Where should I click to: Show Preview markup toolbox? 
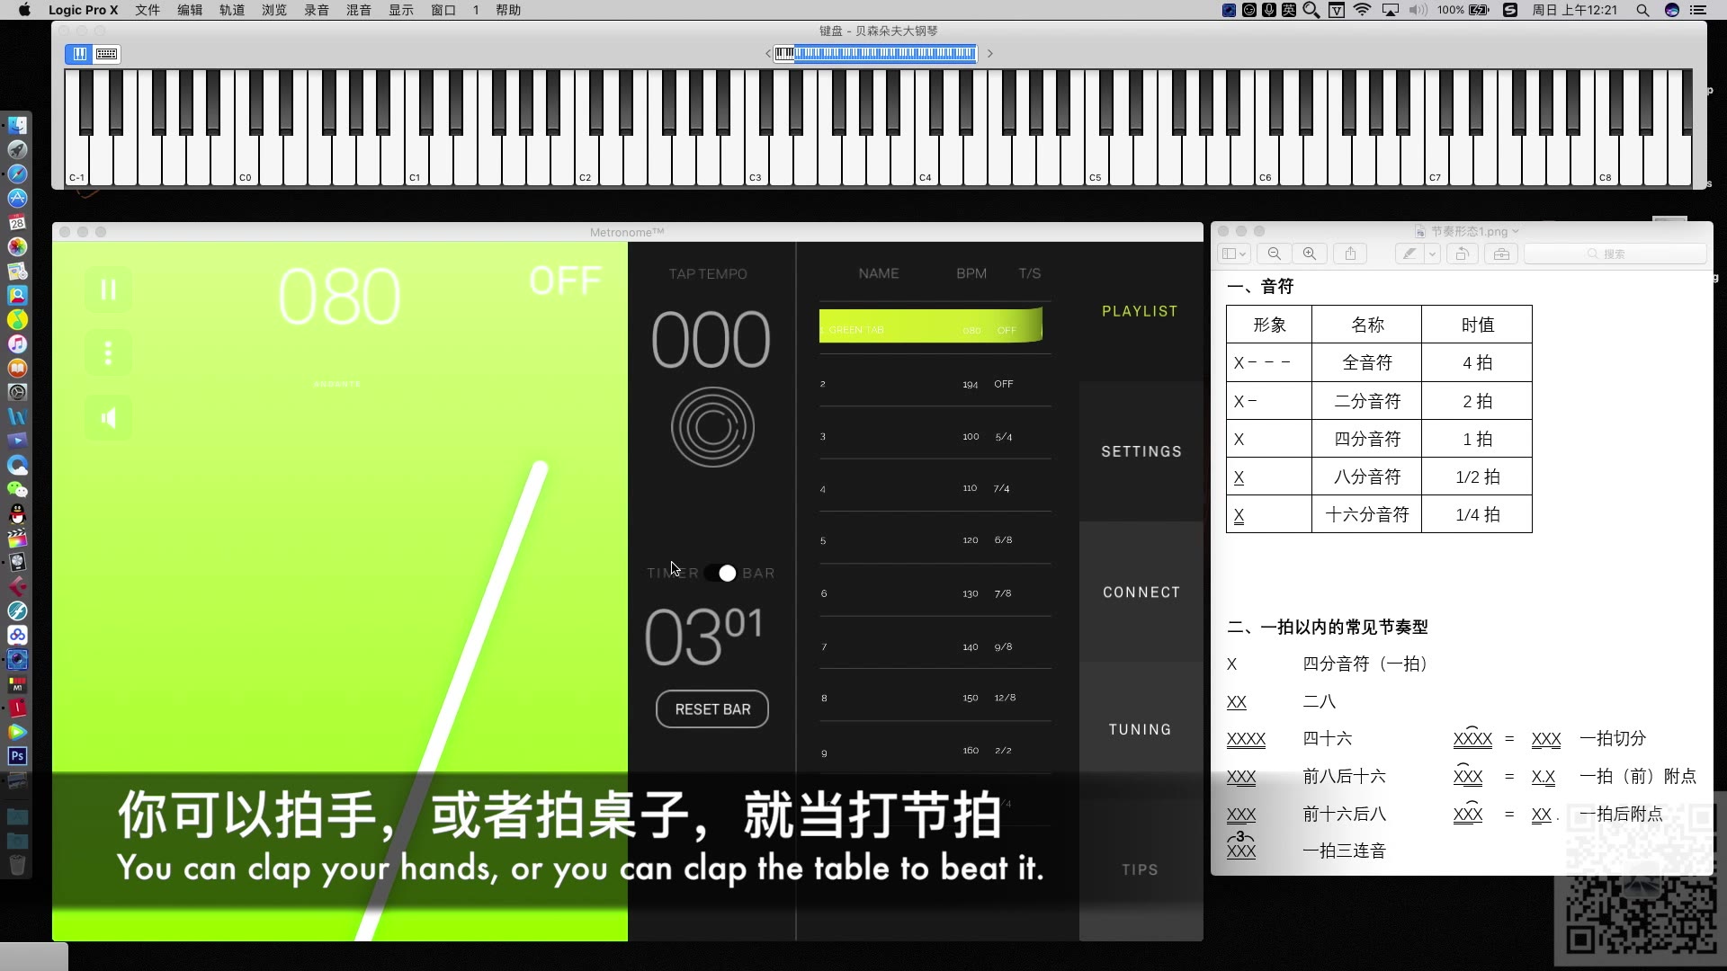point(1501,254)
